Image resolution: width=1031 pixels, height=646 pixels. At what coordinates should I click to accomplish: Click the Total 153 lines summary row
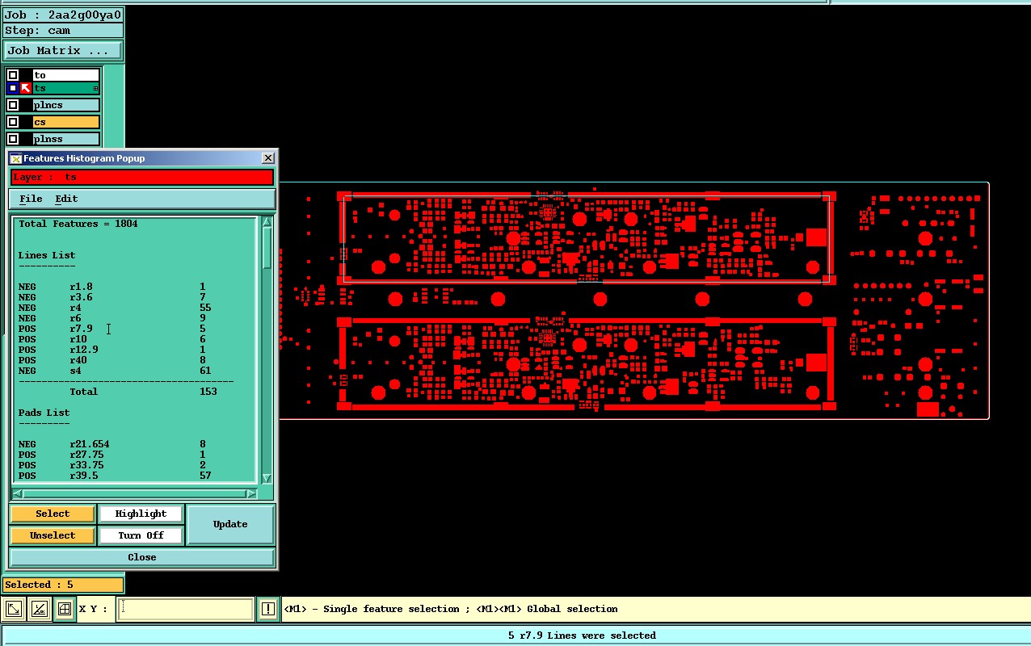[x=142, y=392]
